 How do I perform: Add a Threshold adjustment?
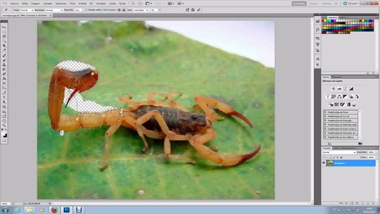pos(343,105)
